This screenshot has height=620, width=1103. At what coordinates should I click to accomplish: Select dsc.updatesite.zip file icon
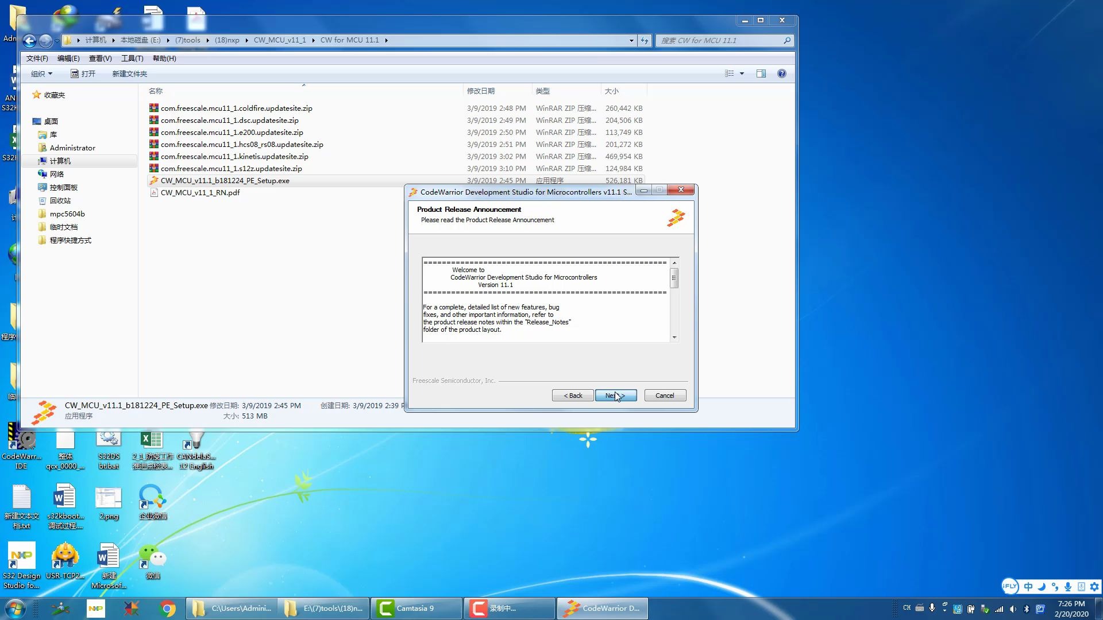[x=153, y=120]
